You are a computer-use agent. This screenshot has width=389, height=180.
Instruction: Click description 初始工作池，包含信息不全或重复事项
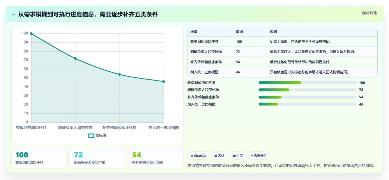pos(300,42)
